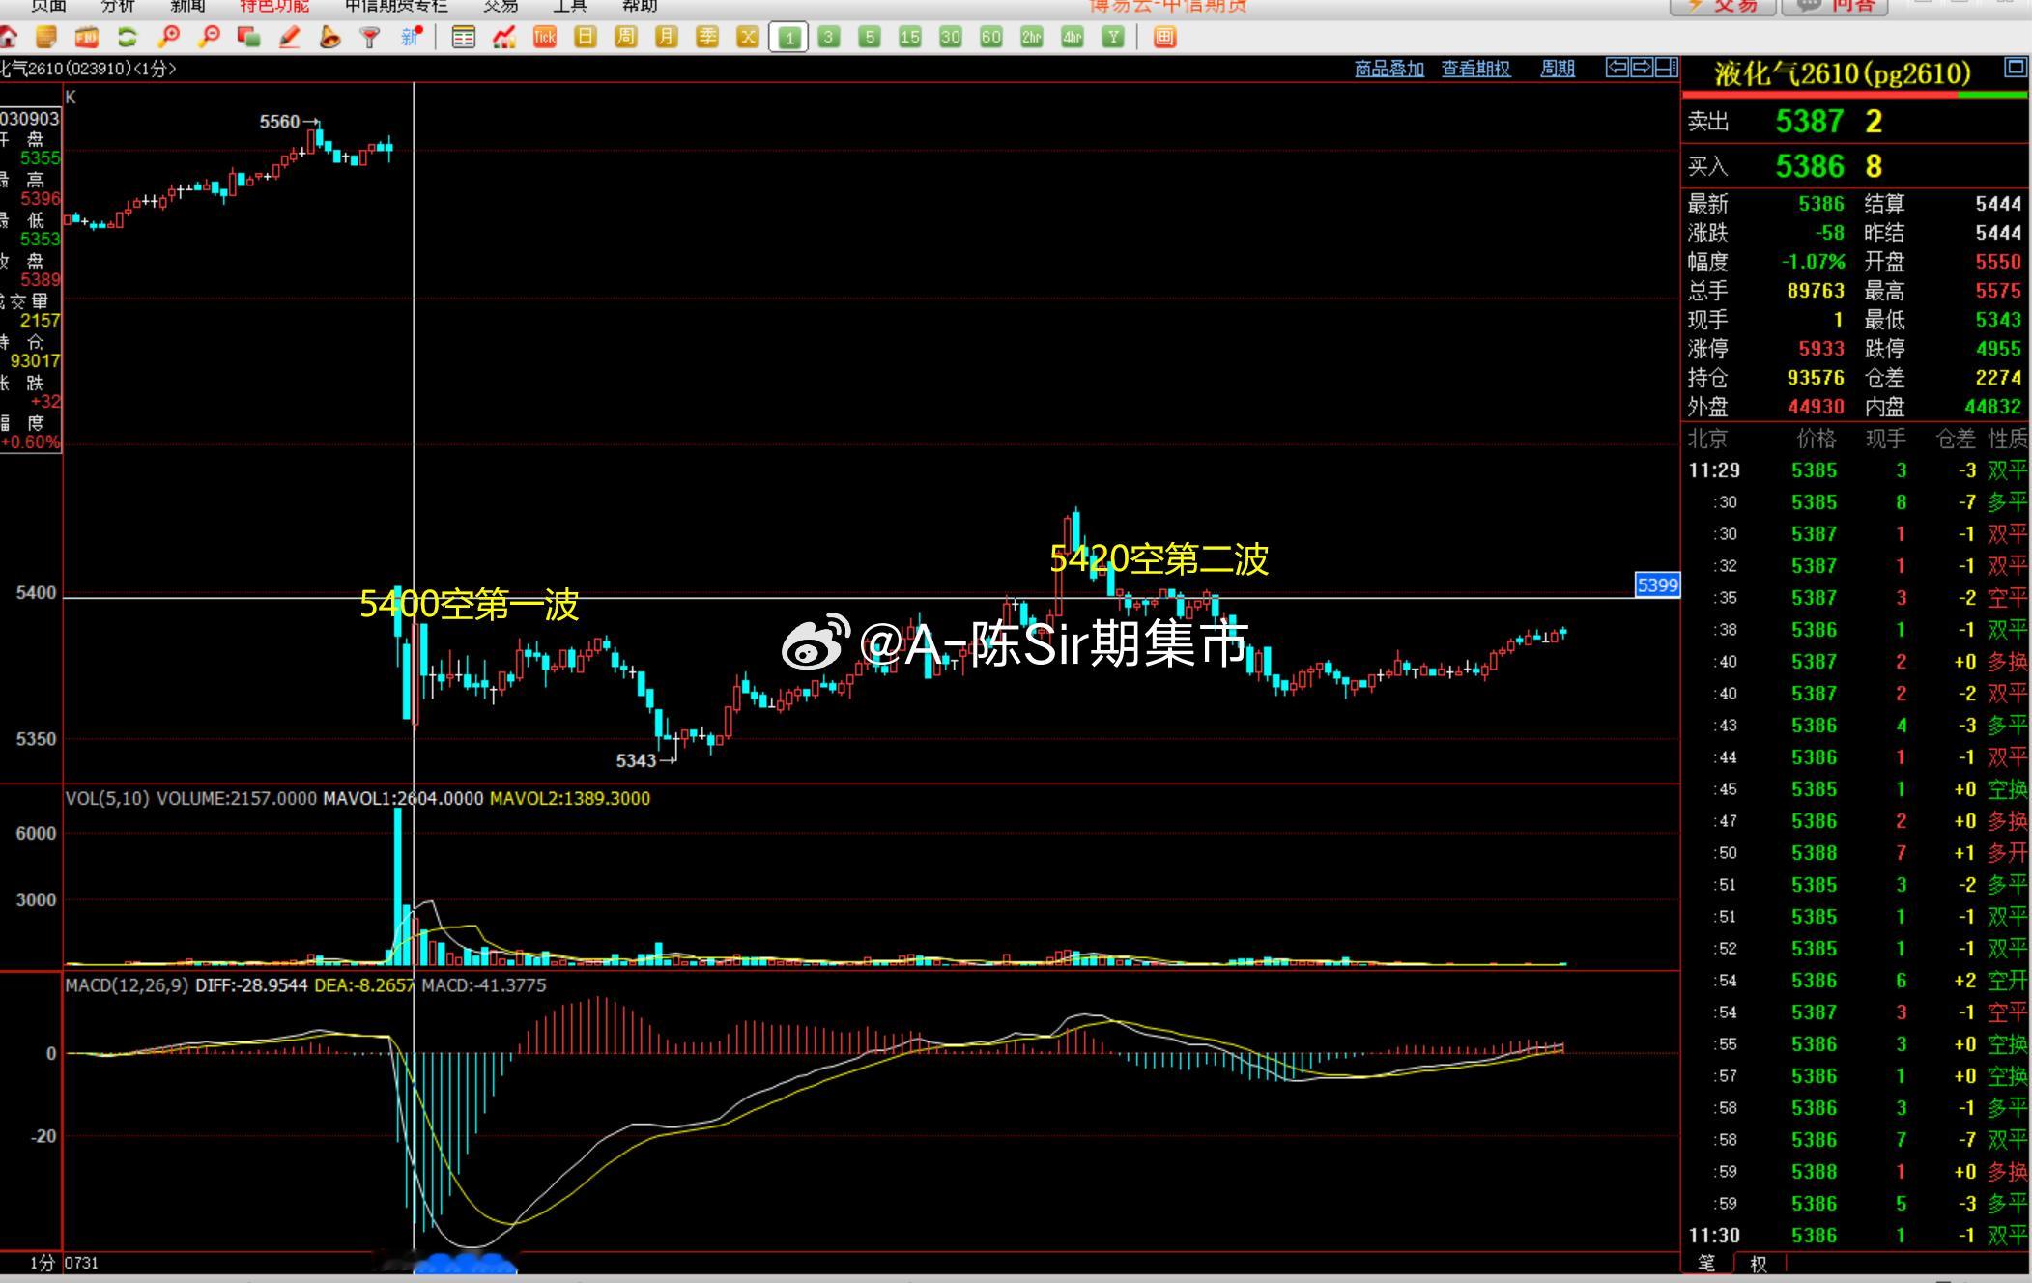This screenshot has width=2032, height=1283.
Task: Open the yellow notes icon in the toolbar
Action: pyautogui.click(x=45, y=38)
